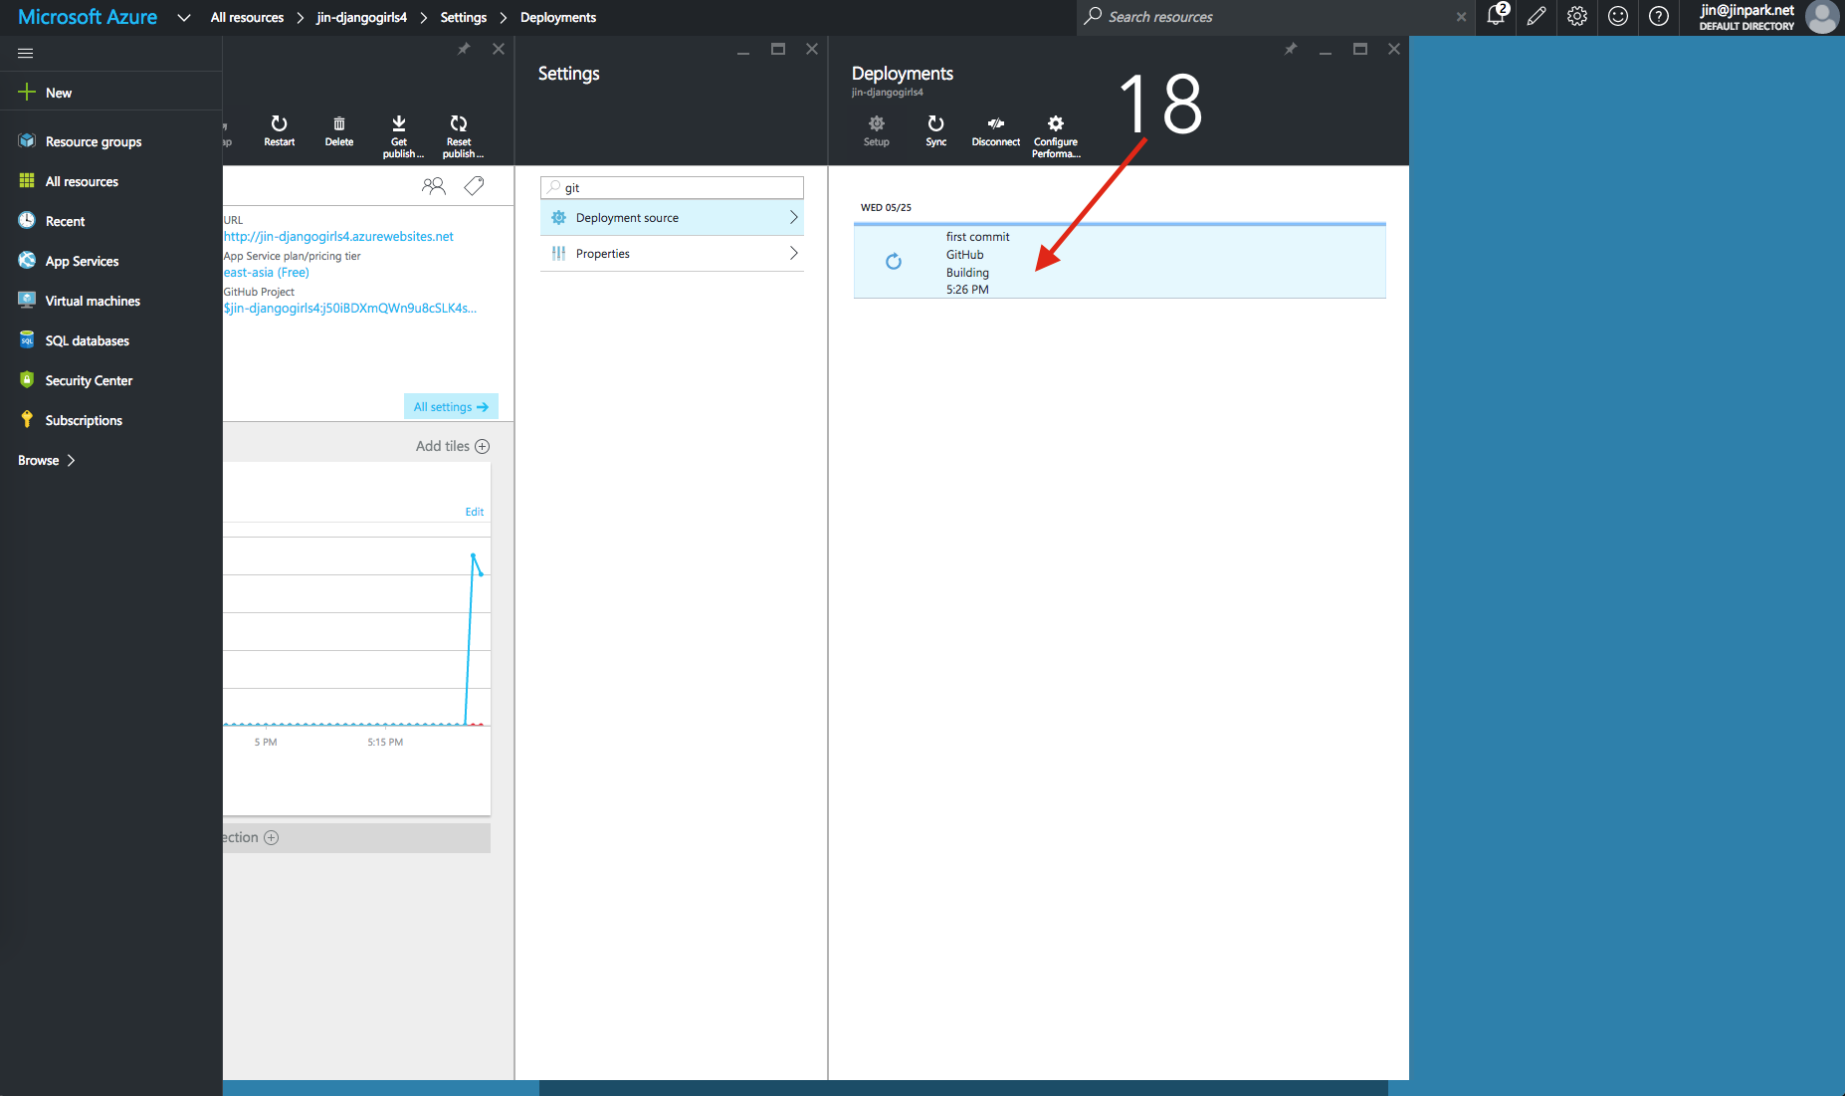Click Get publish profile button
This screenshot has width=1845, height=1096.
tap(400, 136)
